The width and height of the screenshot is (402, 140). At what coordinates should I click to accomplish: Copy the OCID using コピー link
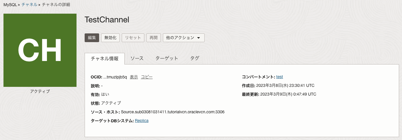pos(147,77)
